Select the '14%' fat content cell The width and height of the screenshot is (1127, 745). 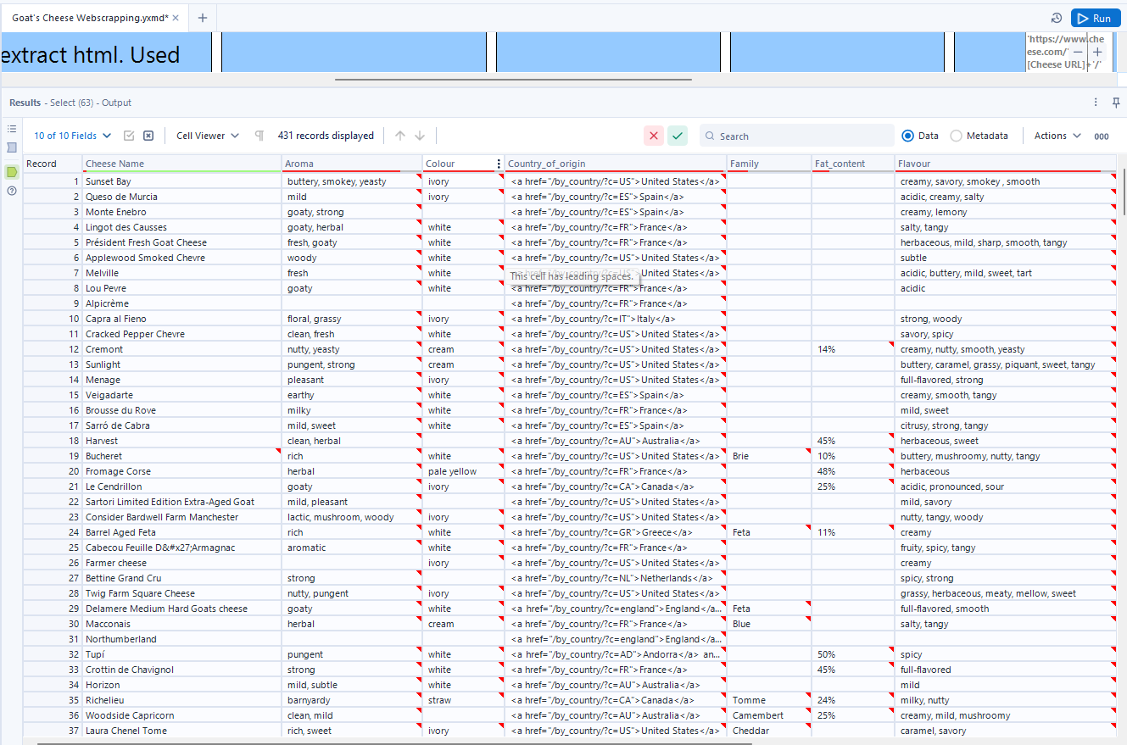tap(853, 349)
